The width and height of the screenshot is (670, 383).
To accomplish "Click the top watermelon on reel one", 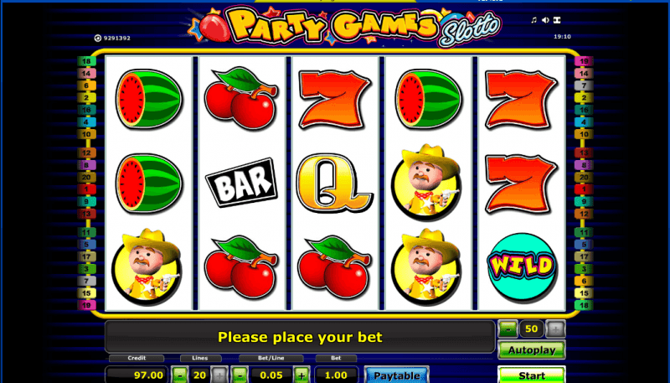I will (x=149, y=100).
